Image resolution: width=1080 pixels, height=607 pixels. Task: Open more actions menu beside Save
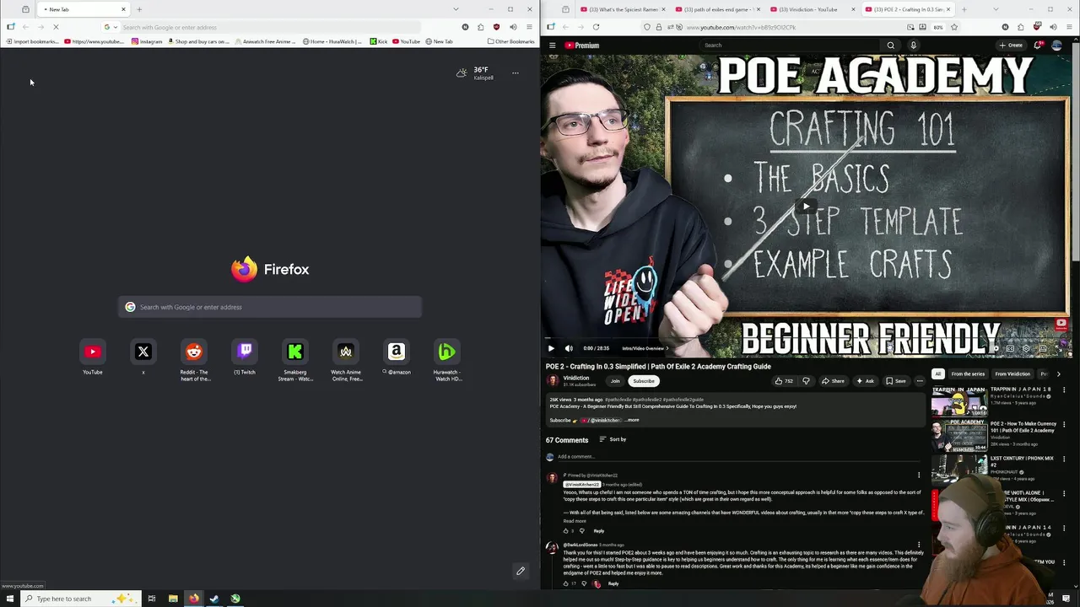(x=920, y=381)
